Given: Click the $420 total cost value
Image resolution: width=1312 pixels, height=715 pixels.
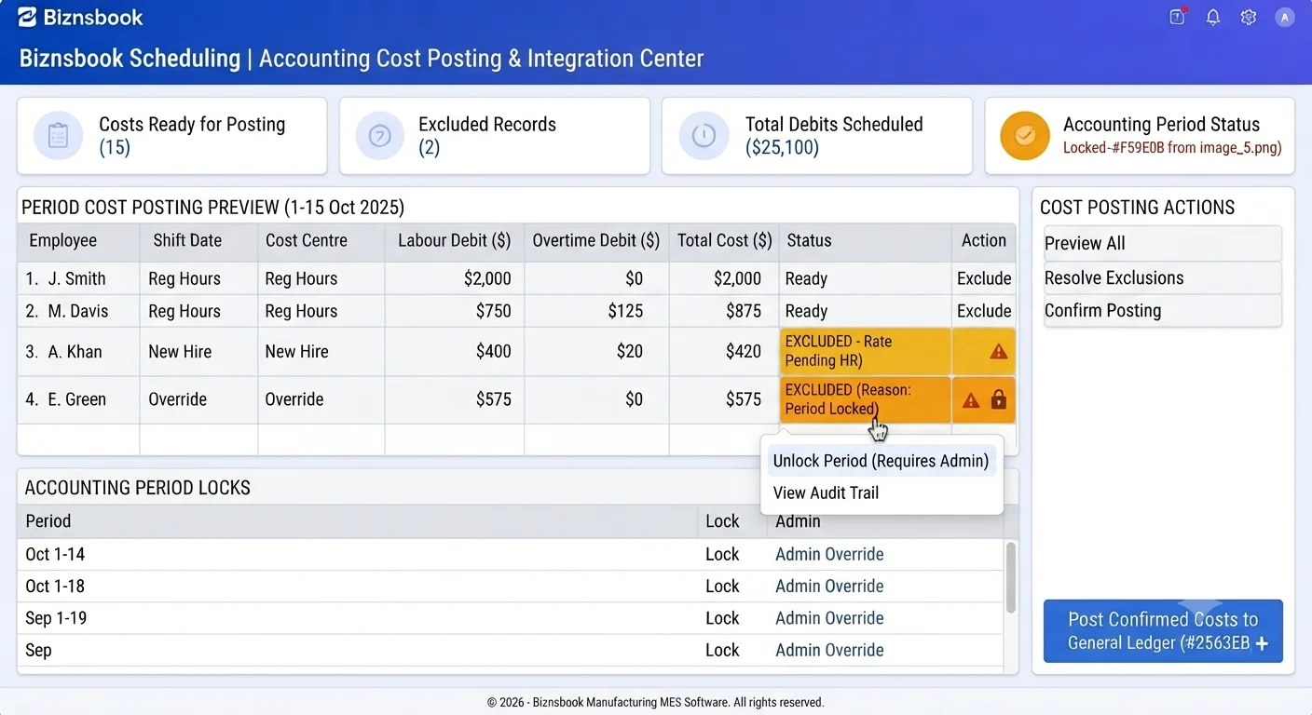Looking at the screenshot, I should (x=744, y=352).
